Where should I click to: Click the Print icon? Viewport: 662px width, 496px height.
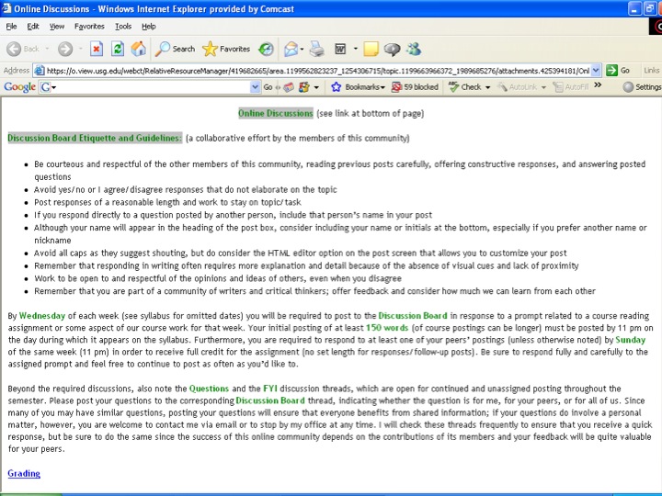click(316, 49)
